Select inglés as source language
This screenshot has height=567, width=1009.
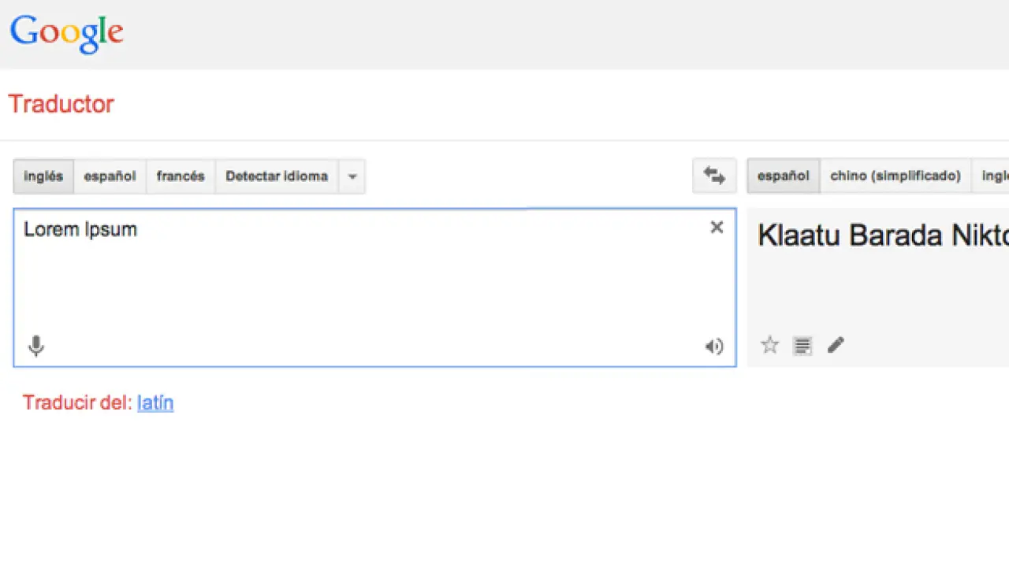[43, 176]
